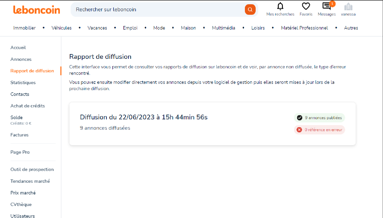Open Mes recherches bell icon
Image resolution: width=383 pixels, height=218 pixels.
(x=280, y=7)
